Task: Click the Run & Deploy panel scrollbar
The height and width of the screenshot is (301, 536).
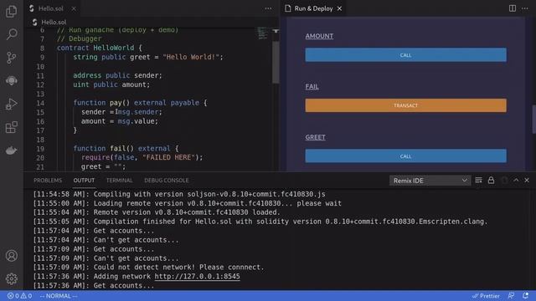Action: (533, 120)
